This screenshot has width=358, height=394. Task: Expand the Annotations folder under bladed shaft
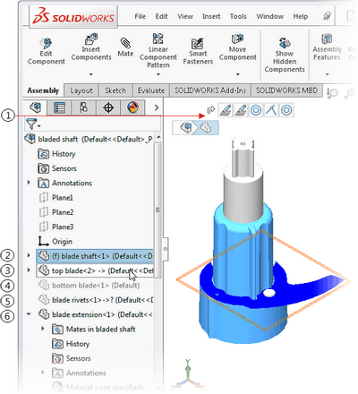pos(29,183)
